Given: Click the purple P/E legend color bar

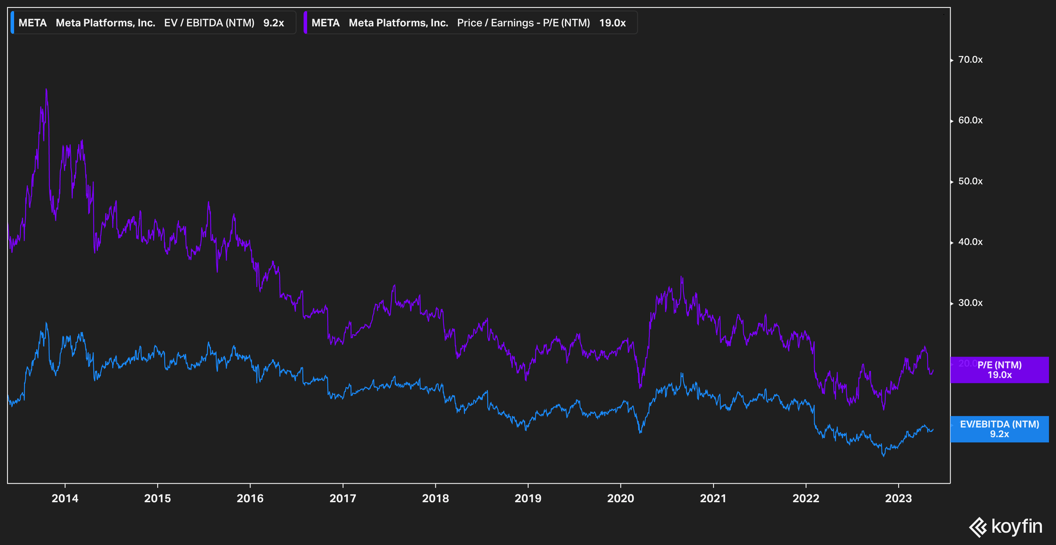Looking at the screenshot, I should point(305,23).
